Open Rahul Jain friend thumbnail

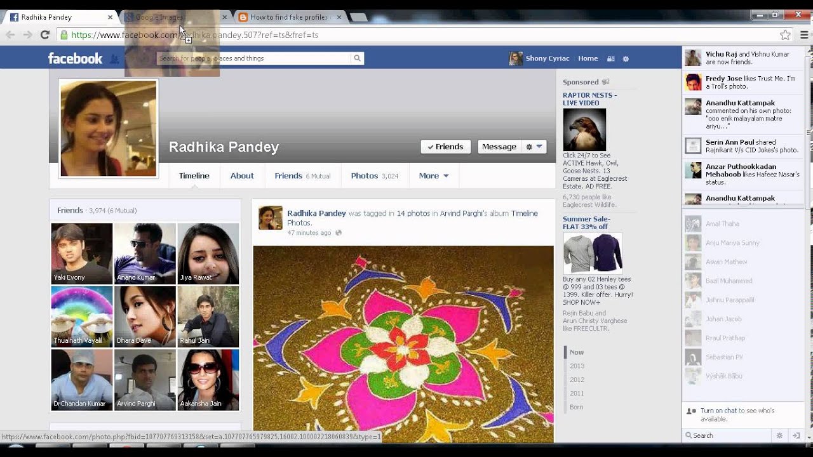pyautogui.click(x=208, y=317)
